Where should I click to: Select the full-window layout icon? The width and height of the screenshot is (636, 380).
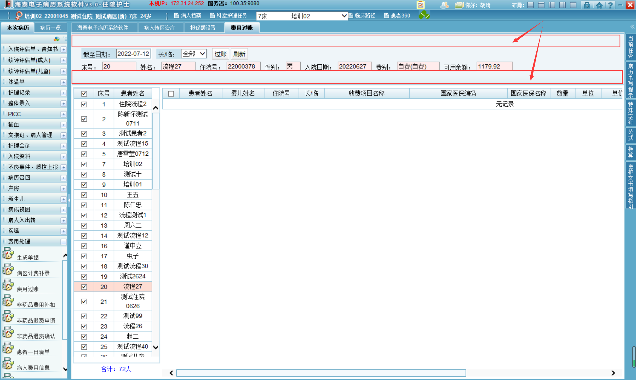coord(573,5)
